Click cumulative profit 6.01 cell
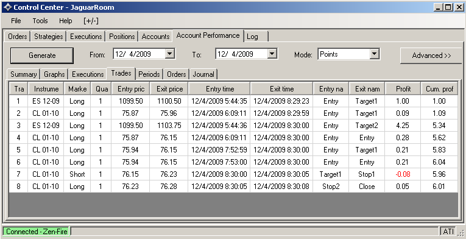 click(439, 187)
